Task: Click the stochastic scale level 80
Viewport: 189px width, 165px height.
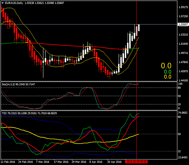Action: [x=180, y=88]
